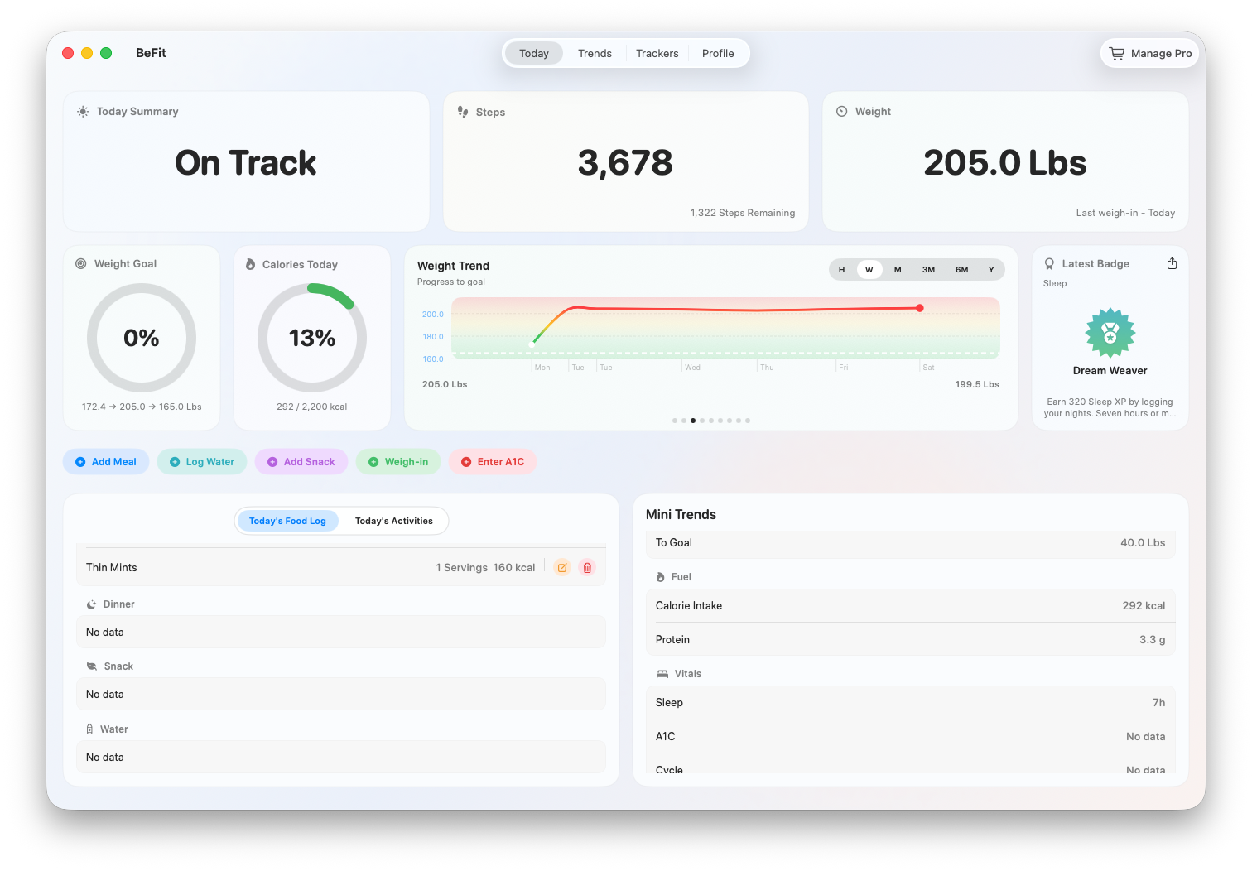
Task: Show Today's Food Log
Action: click(287, 521)
